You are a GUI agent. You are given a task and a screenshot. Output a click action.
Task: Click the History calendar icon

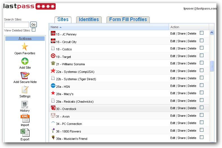point(25,104)
